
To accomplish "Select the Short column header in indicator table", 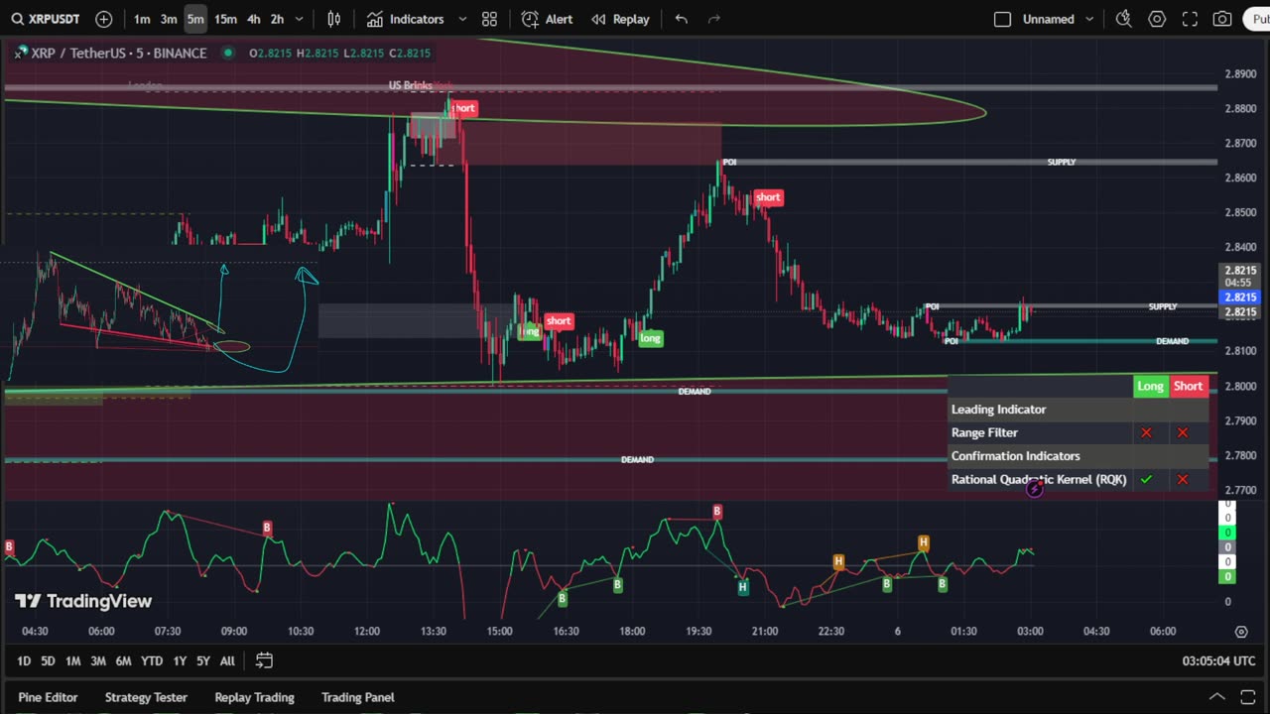I will pos(1188,387).
